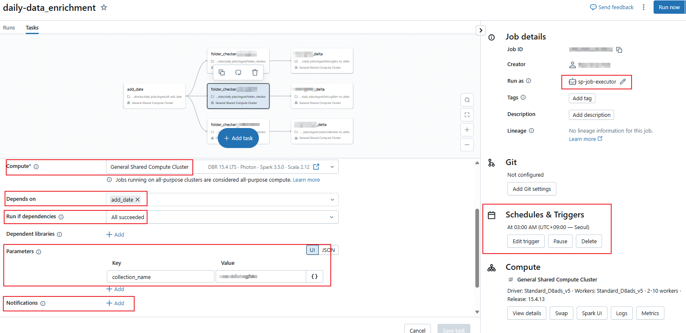Click the Add task button

pos(238,138)
